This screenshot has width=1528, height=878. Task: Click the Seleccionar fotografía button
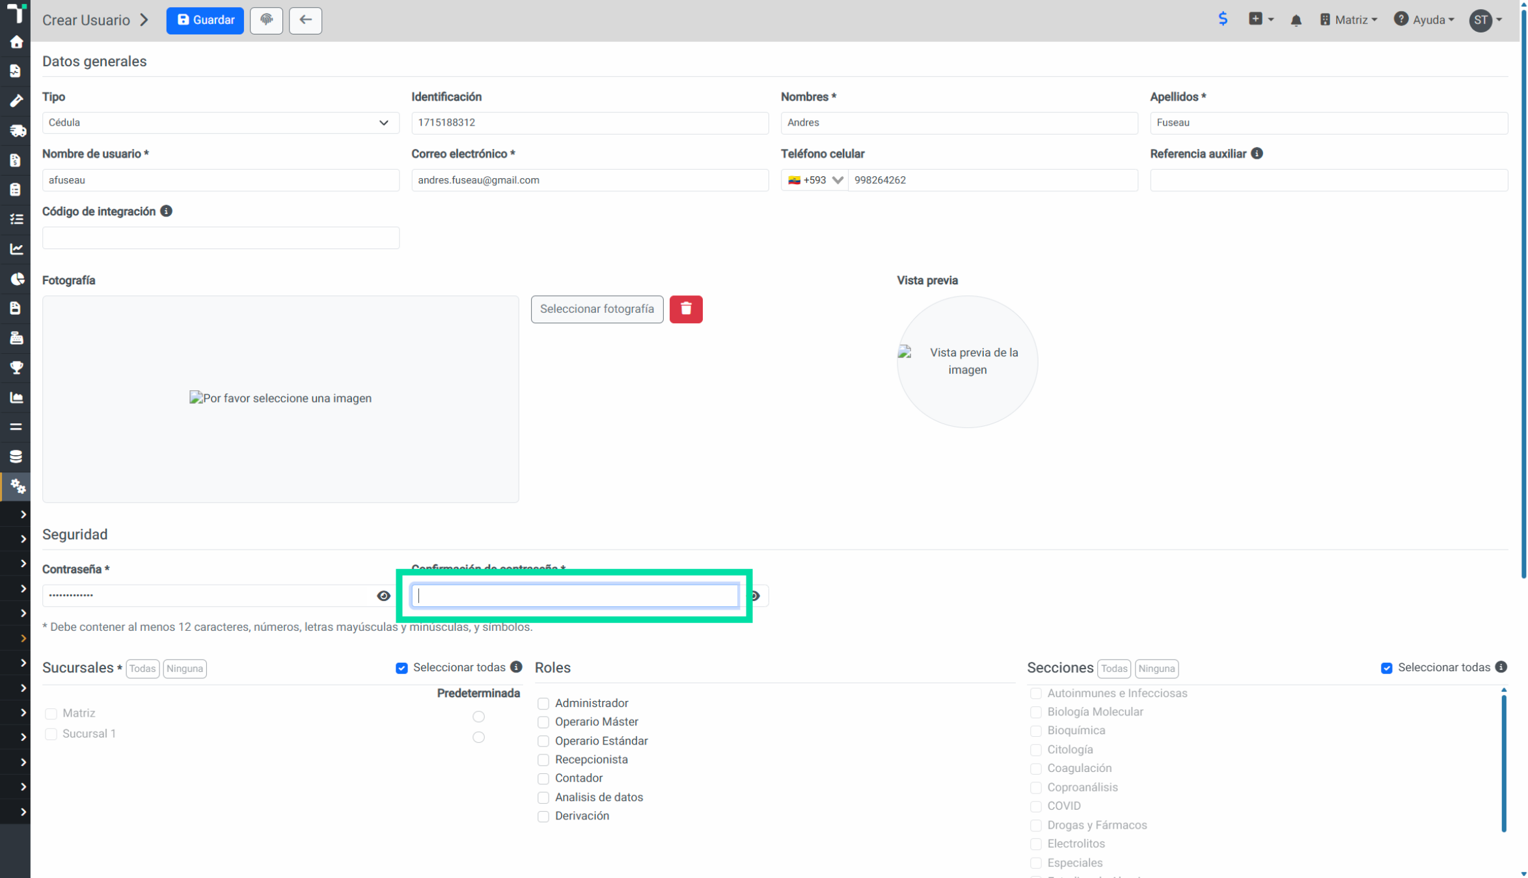pos(597,309)
